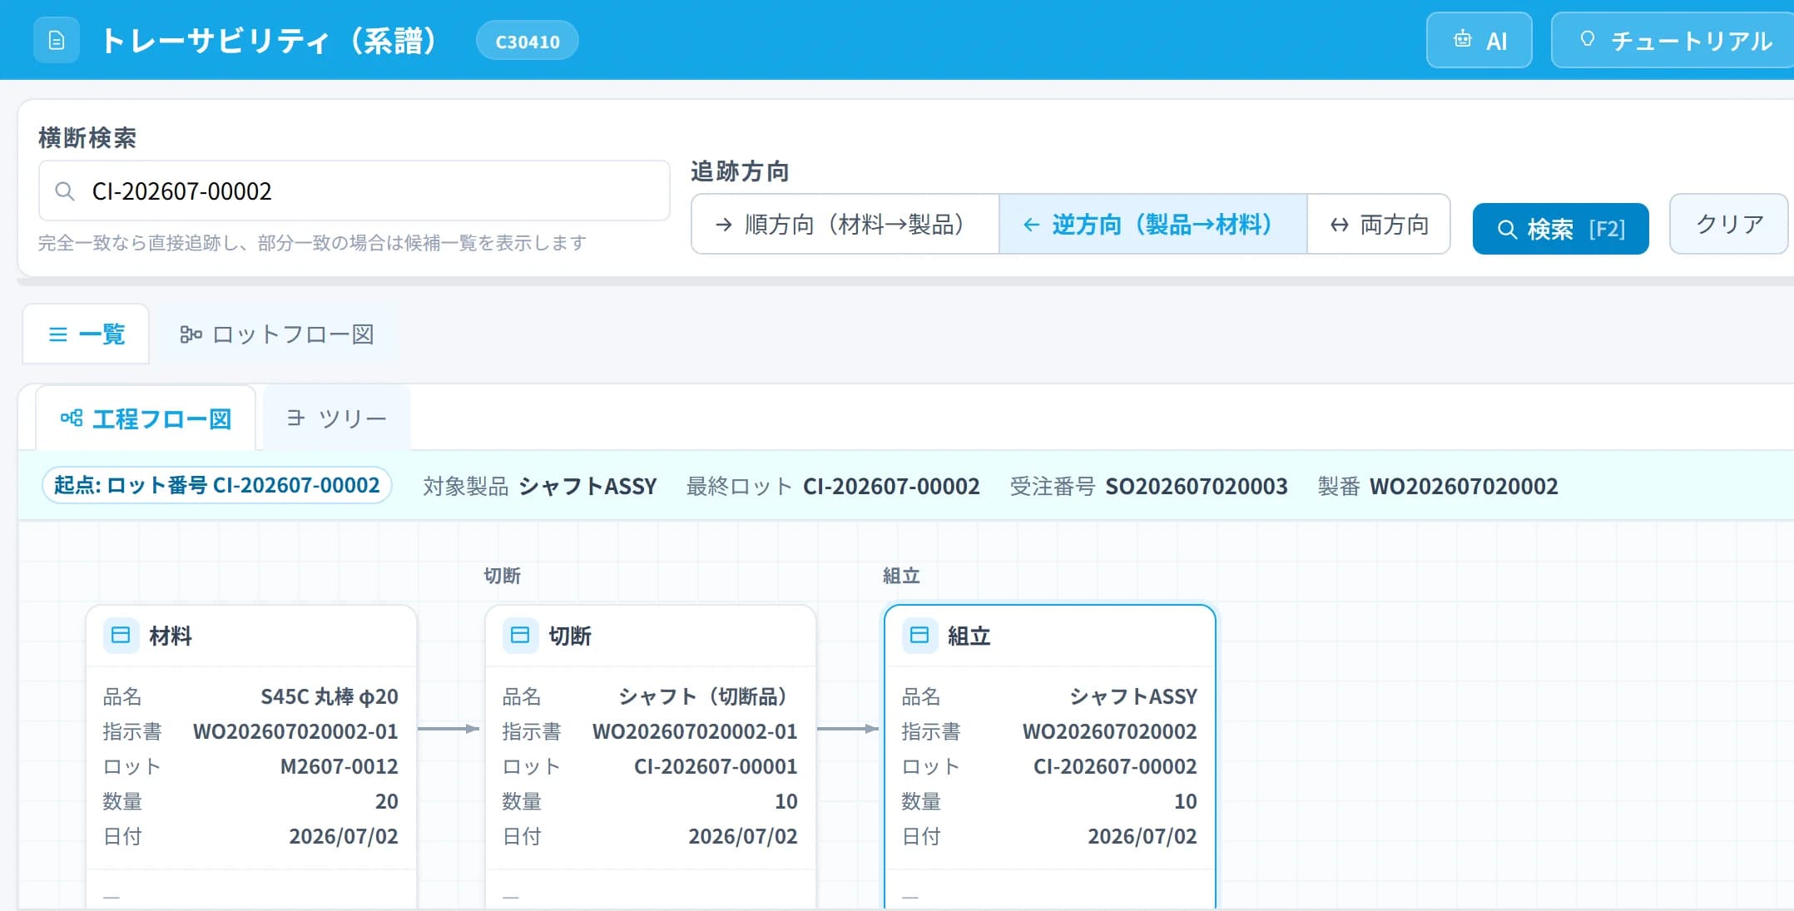The width and height of the screenshot is (1794, 911).
Task: Click the card icon in the 切断 node header
Action: pos(520,636)
